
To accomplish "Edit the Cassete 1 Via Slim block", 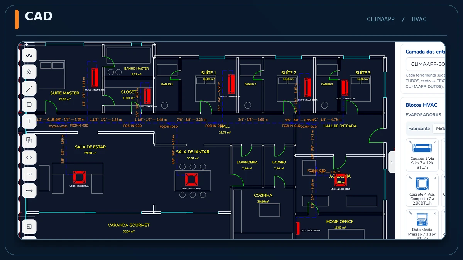I will point(411,143).
